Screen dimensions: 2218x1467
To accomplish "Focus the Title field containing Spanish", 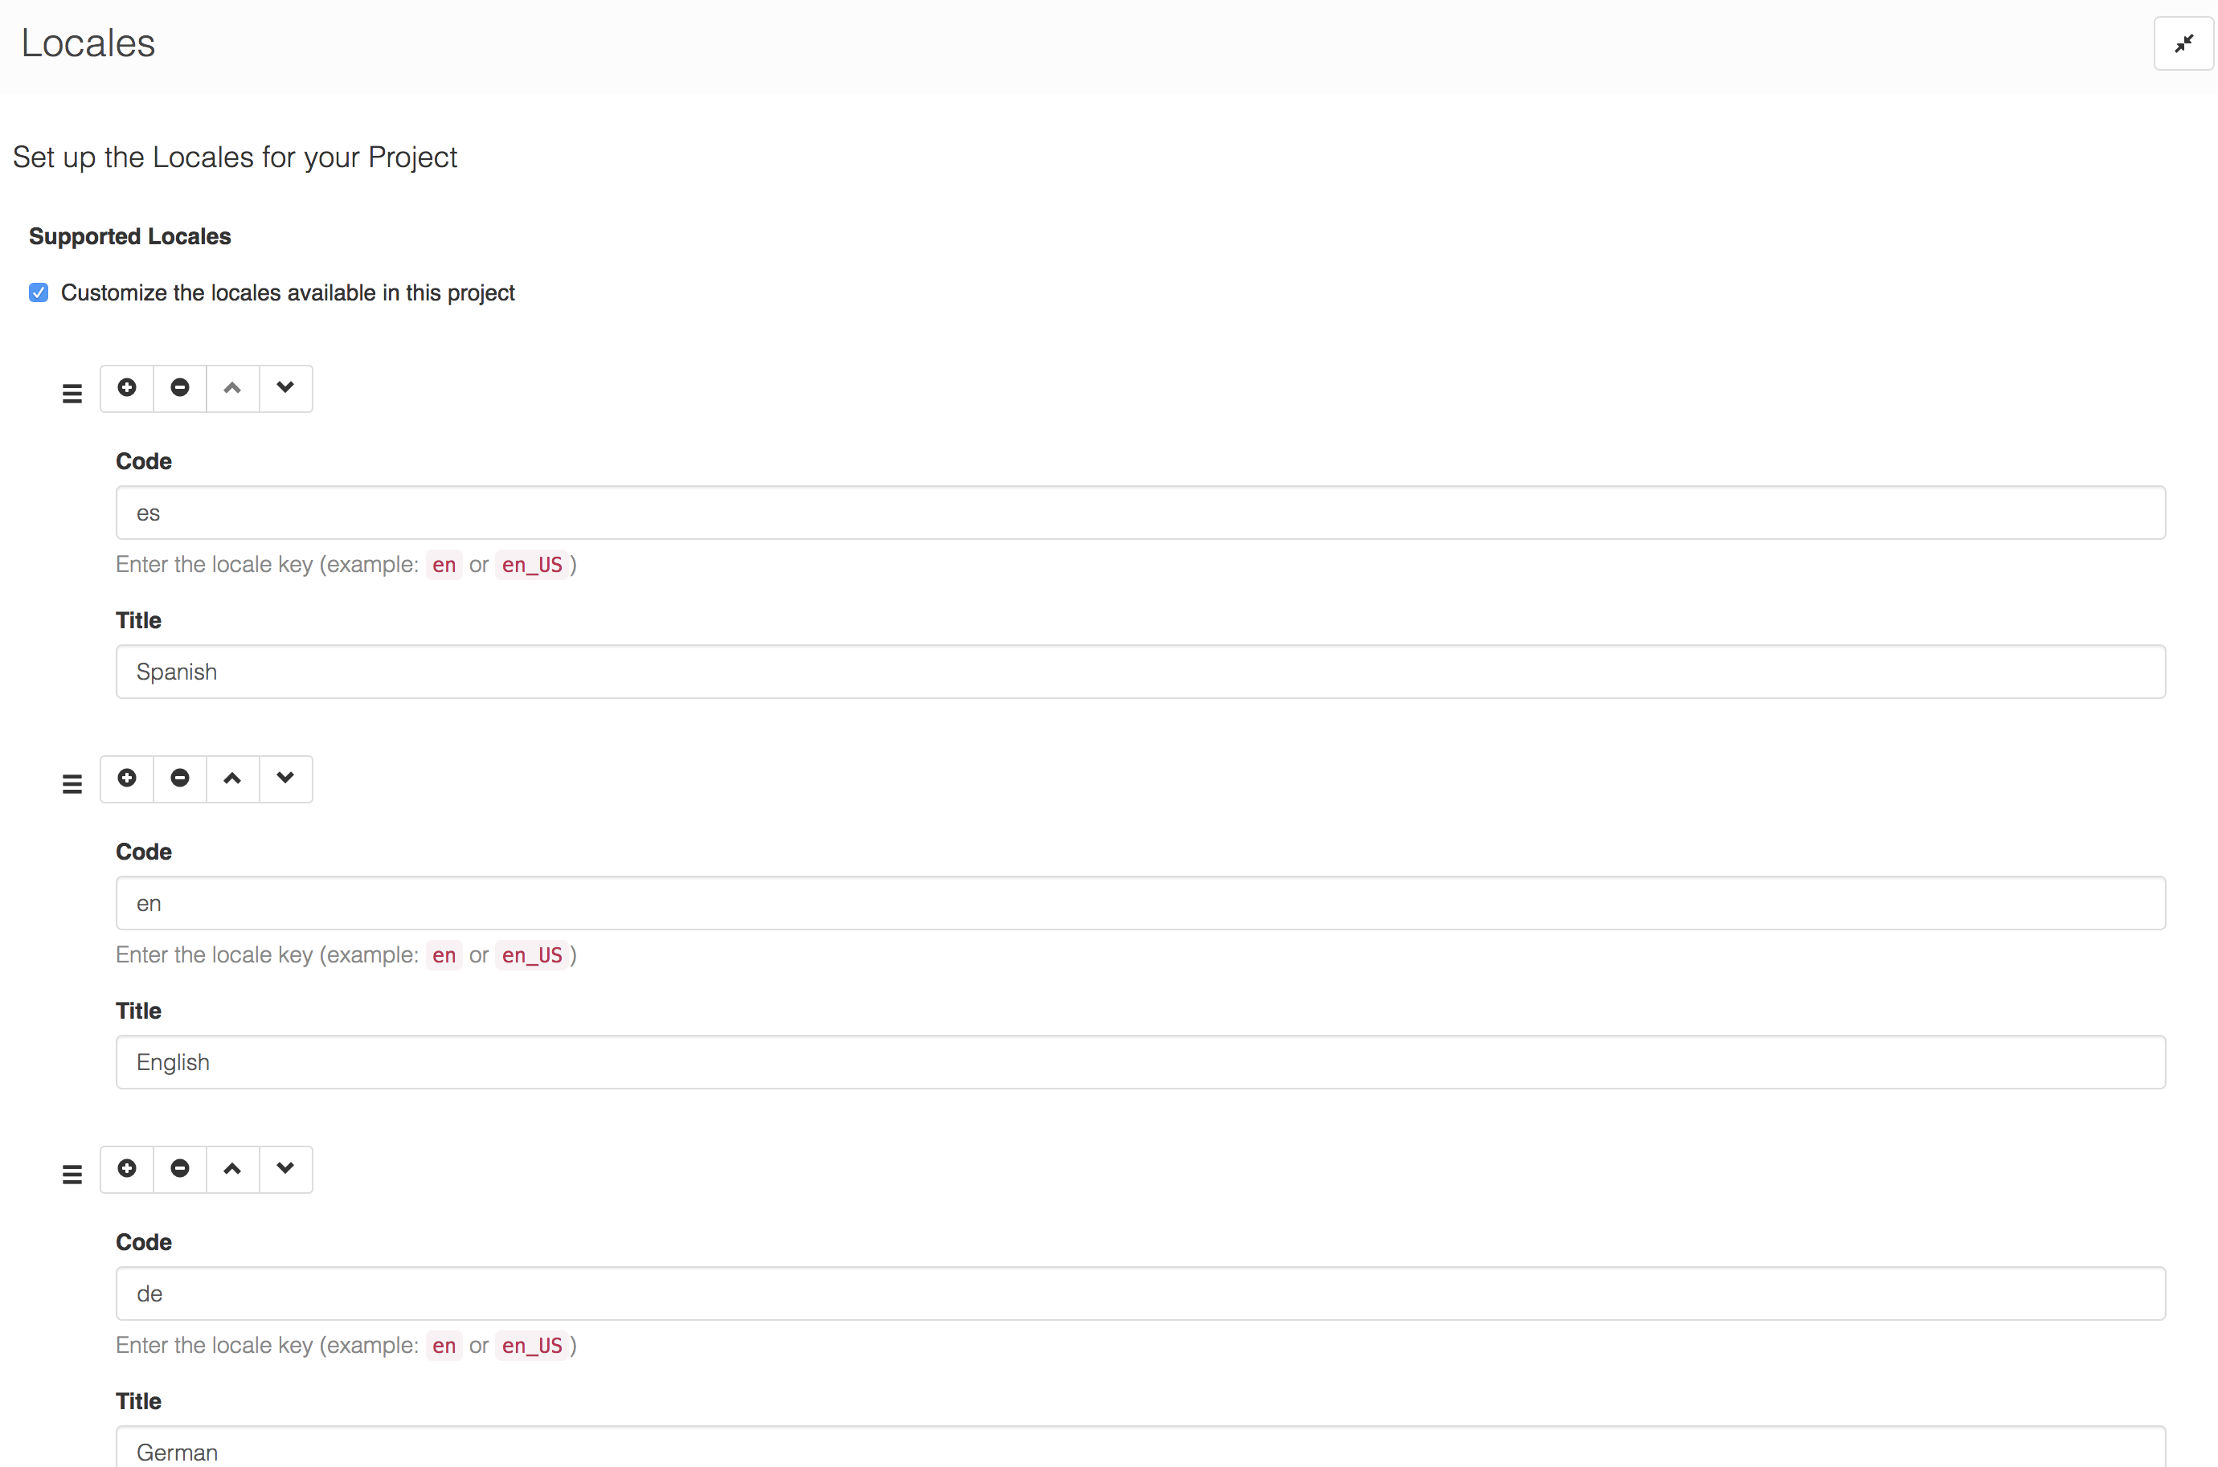I will pos(1140,672).
